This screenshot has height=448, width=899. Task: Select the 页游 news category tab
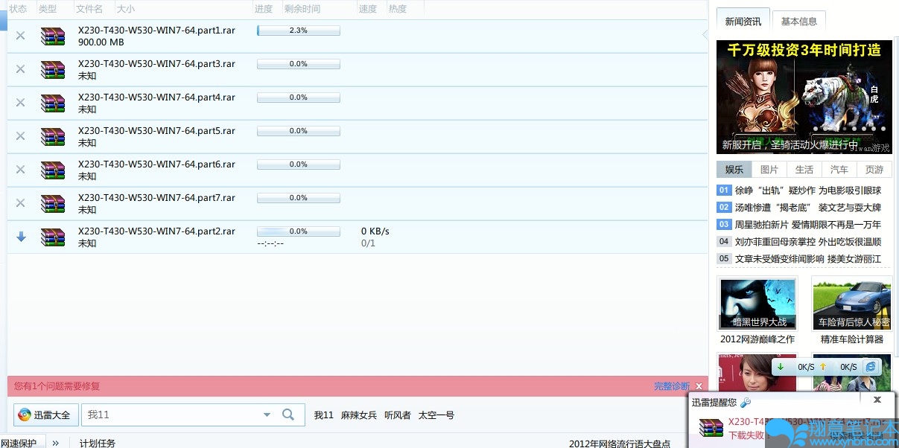click(874, 170)
